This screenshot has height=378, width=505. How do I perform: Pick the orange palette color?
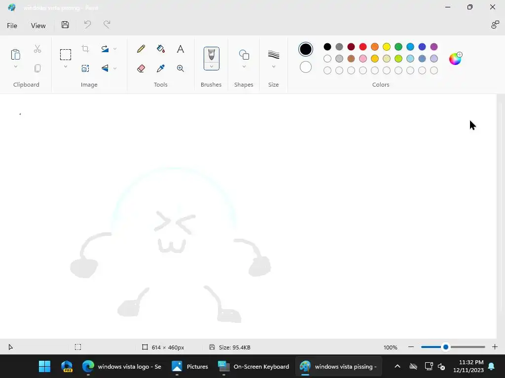pos(375,47)
